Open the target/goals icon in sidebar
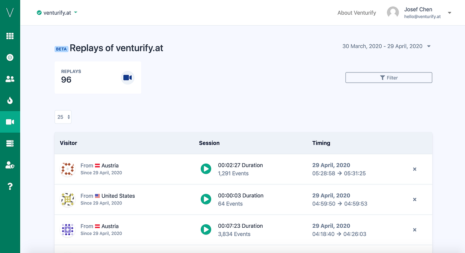465x253 pixels. 10,57
